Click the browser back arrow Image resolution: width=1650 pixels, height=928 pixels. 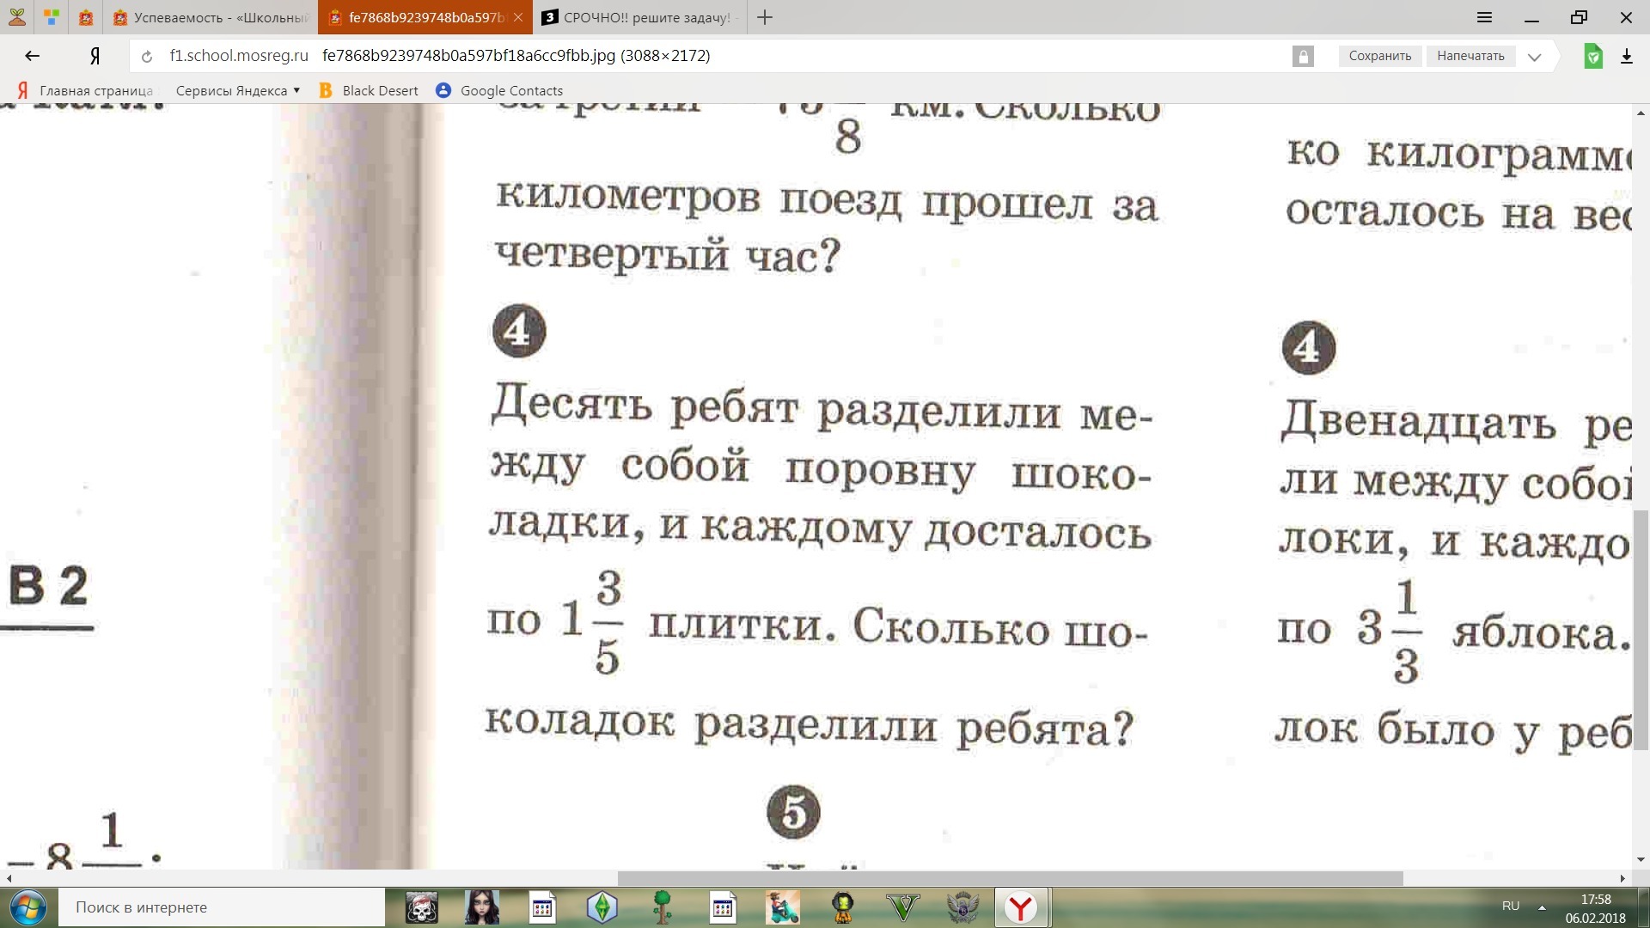pos(33,56)
